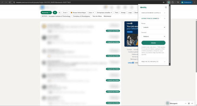Open the Réseau dropdown showing LinkedIn

point(153,27)
